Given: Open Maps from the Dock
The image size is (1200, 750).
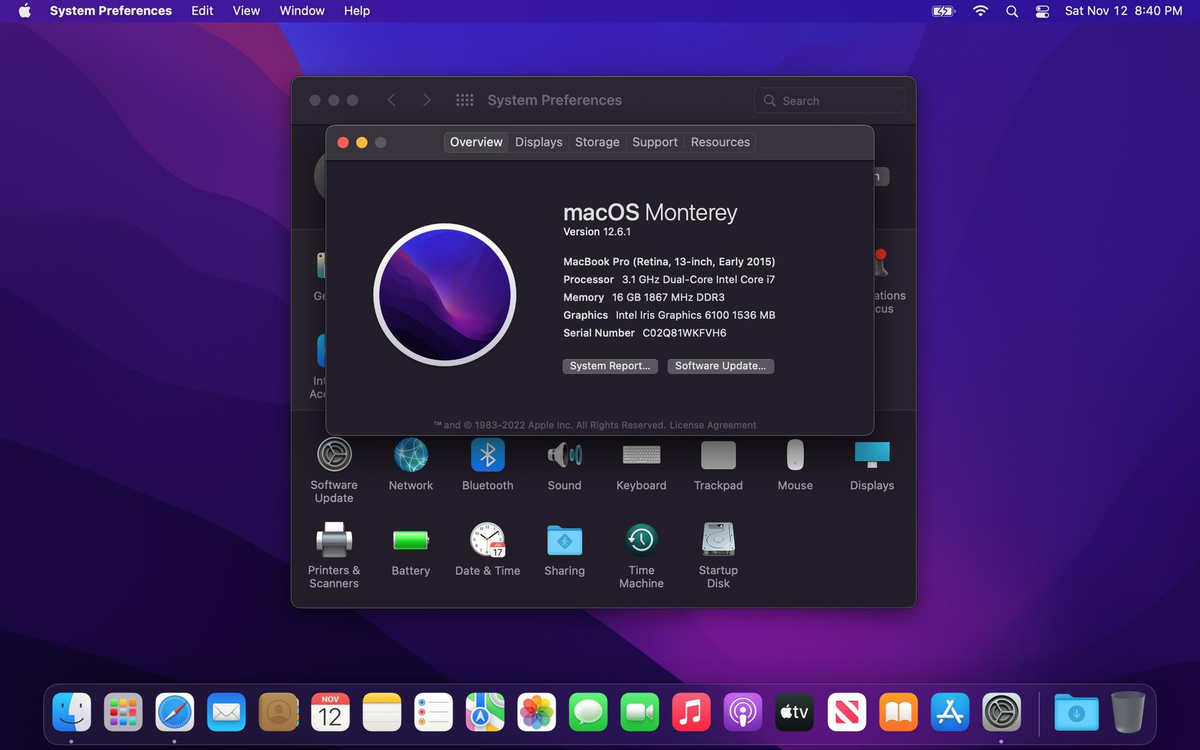Looking at the screenshot, I should pyautogui.click(x=485, y=712).
